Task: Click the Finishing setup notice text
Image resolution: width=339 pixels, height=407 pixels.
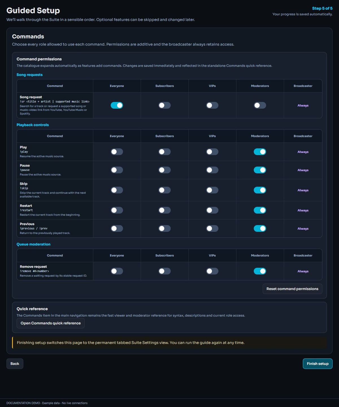Action: (131, 343)
